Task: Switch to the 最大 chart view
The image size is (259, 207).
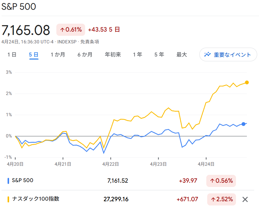Action: pos(181,55)
